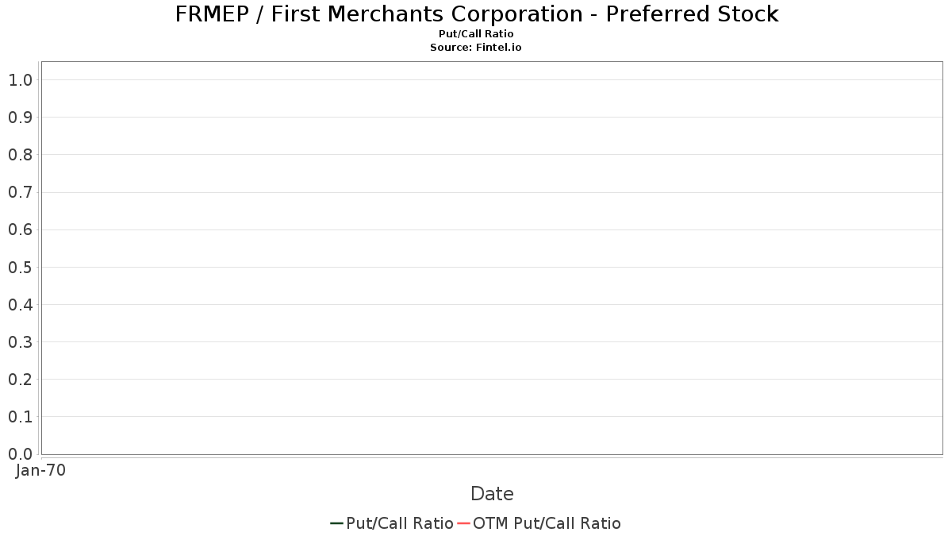Viewport: 952px width, 536px height.
Task: Click the 0.4 y-axis label
Action: click(x=20, y=305)
